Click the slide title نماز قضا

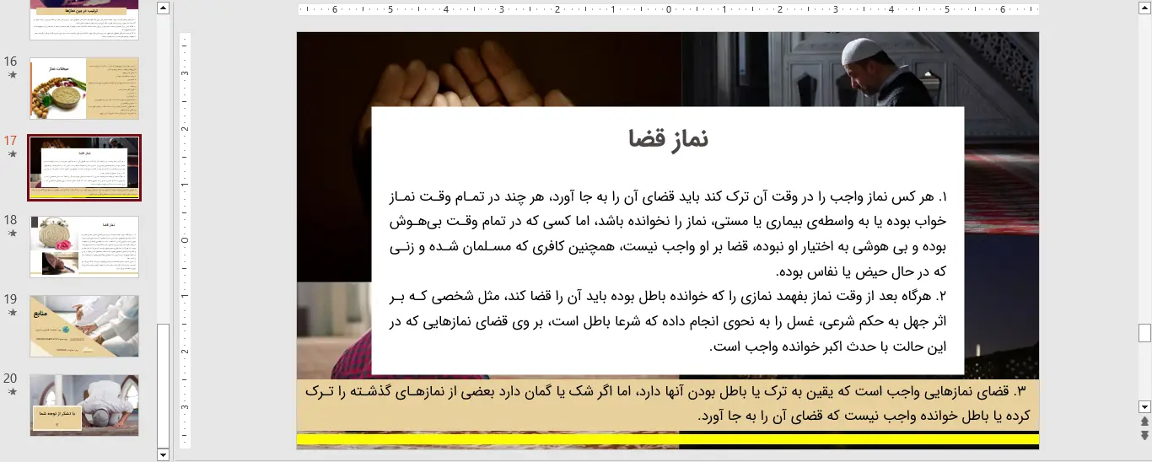668,140
